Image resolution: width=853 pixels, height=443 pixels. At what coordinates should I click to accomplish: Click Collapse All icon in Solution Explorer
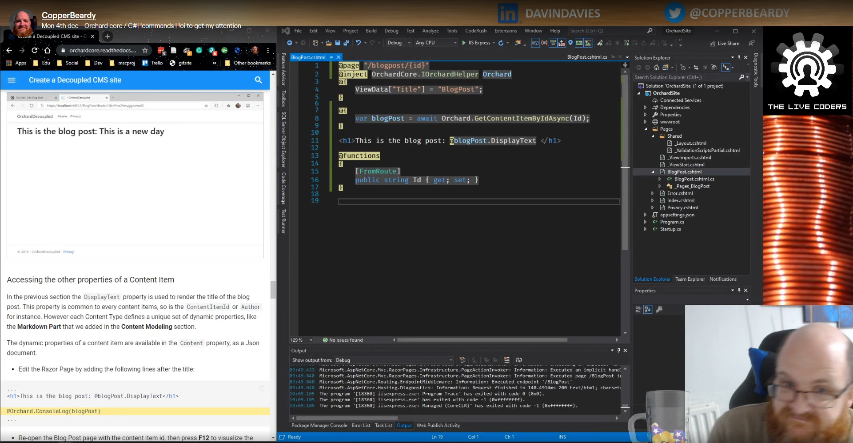[705, 68]
